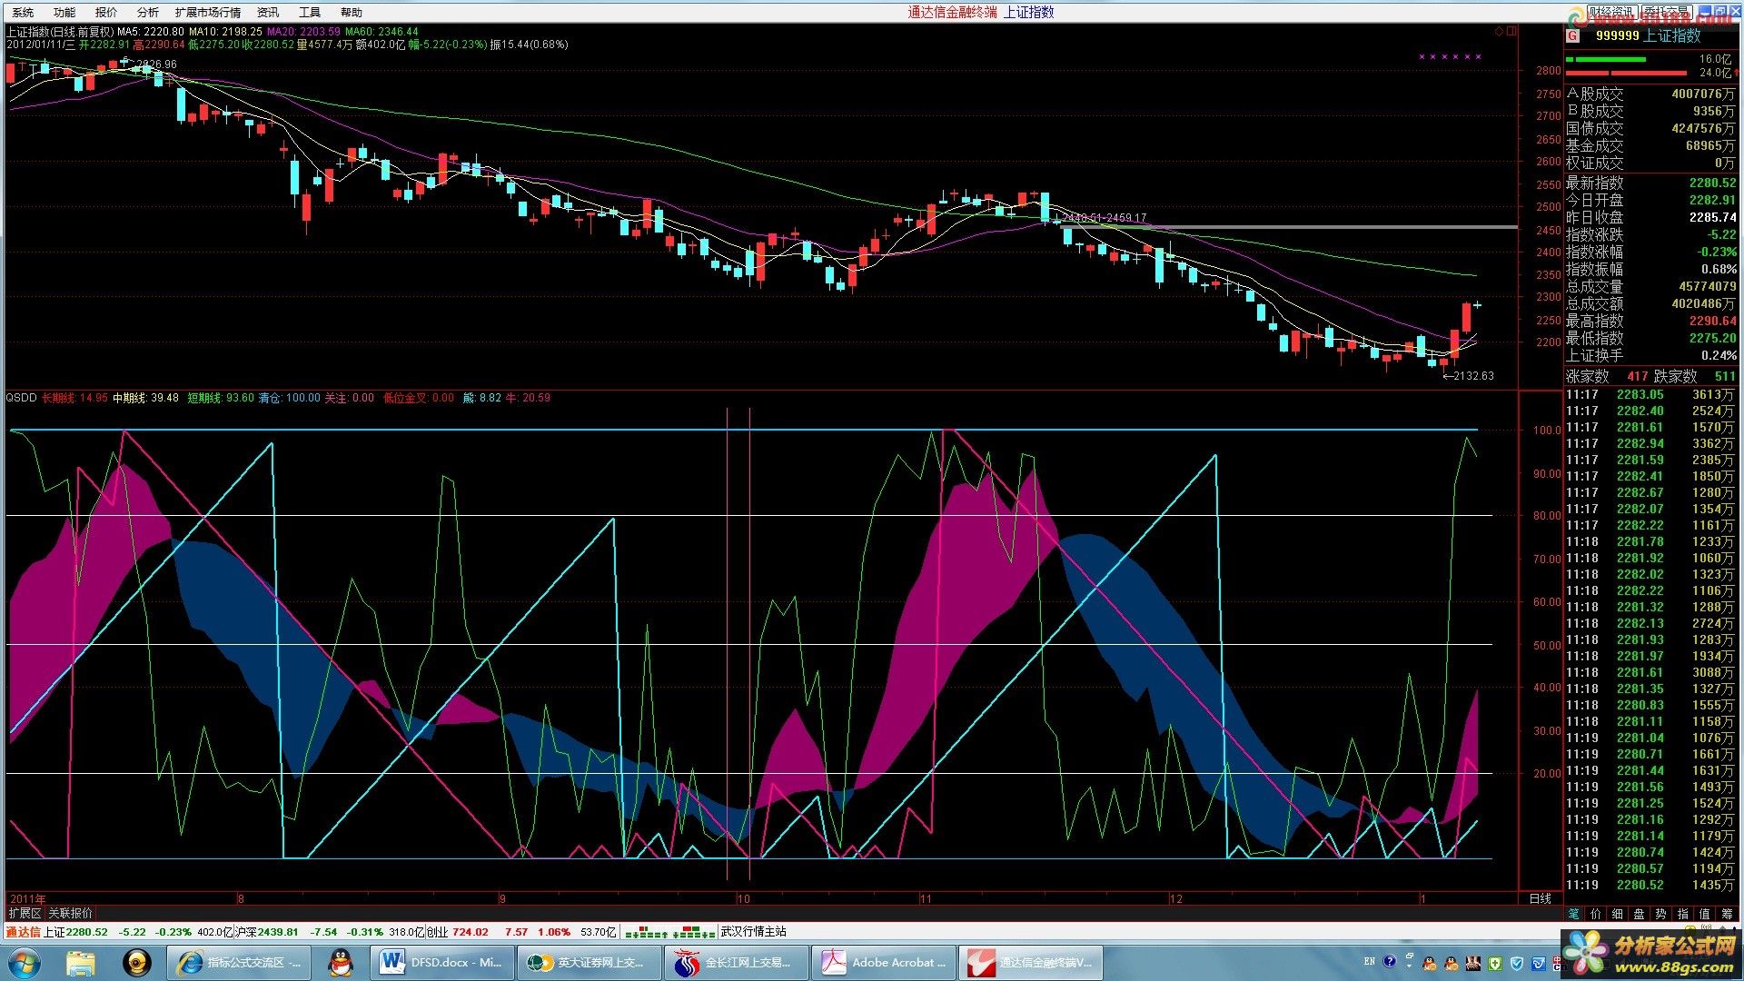Click the 涨家数 417 label

(x=1606, y=376)
